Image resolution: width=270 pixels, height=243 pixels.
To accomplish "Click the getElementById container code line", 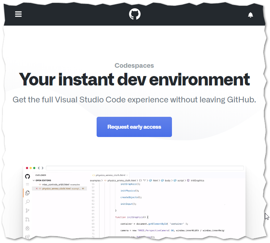I will (x=154, y=224).
